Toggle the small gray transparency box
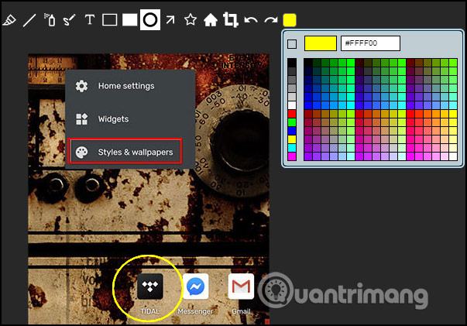Image resolution: width=467 pixels, height=326 pixels. tap(292, 44)
